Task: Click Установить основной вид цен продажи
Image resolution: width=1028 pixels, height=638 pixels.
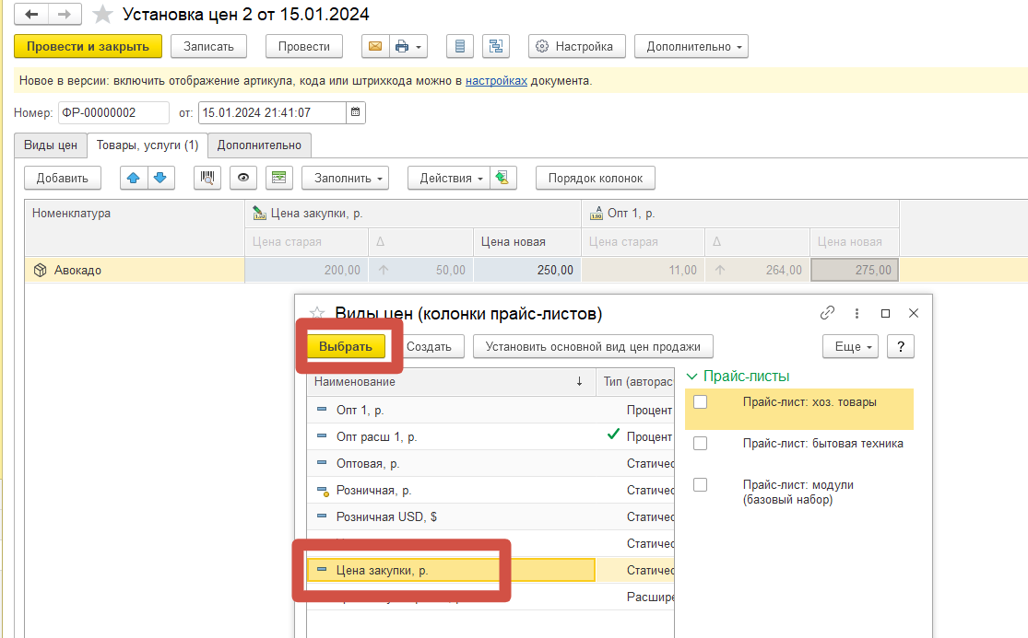Action: [x=593, y=347]
